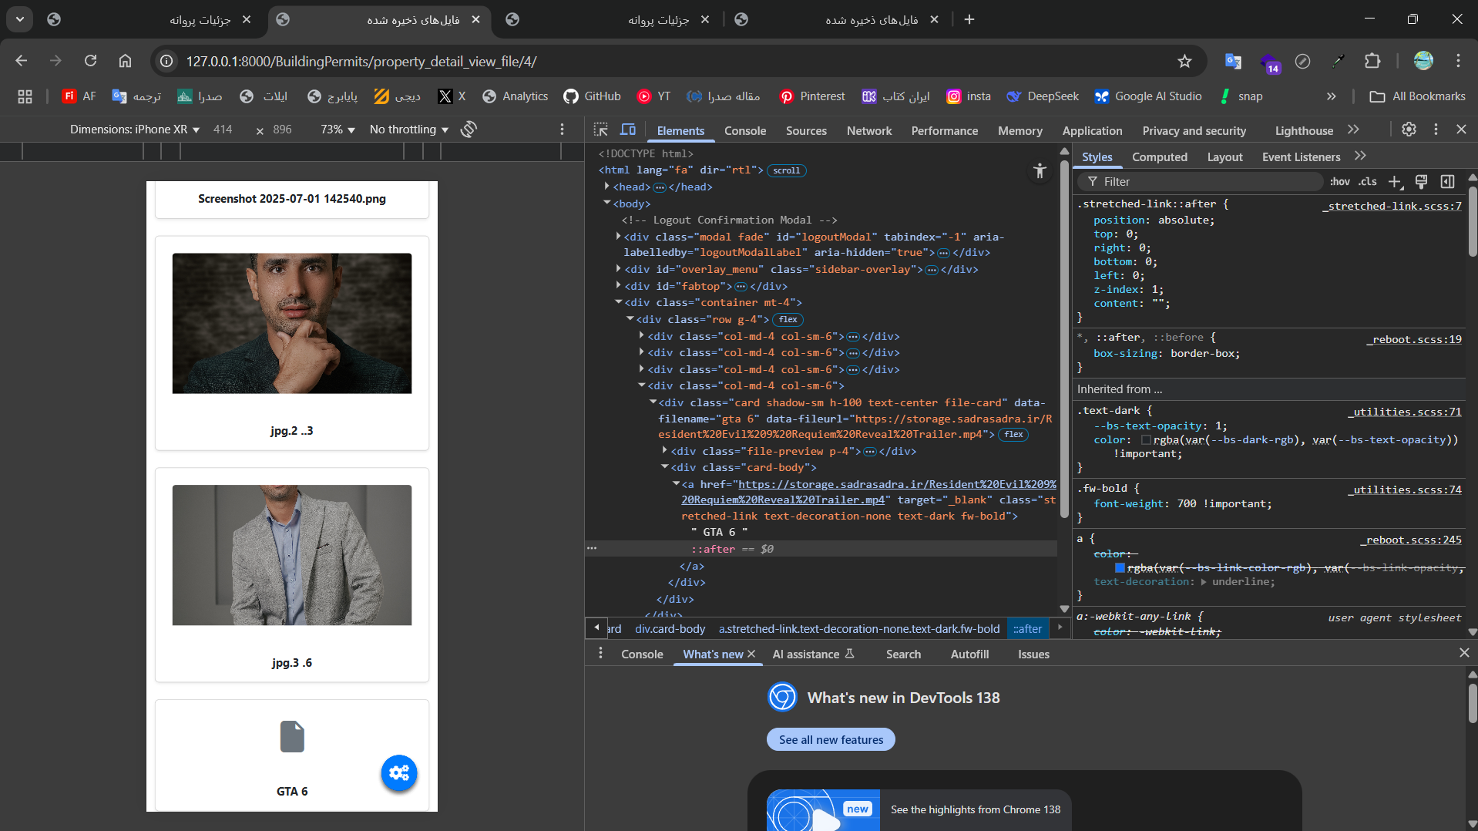Open the No throttling dropdown

pos(408,130)
